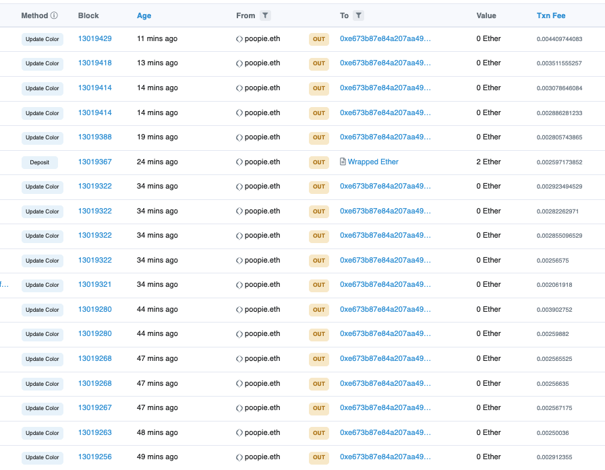Click the Txn Fee column header
Image resolution: width=605 pixels, height=470 pixels.
tap(551, 15)
